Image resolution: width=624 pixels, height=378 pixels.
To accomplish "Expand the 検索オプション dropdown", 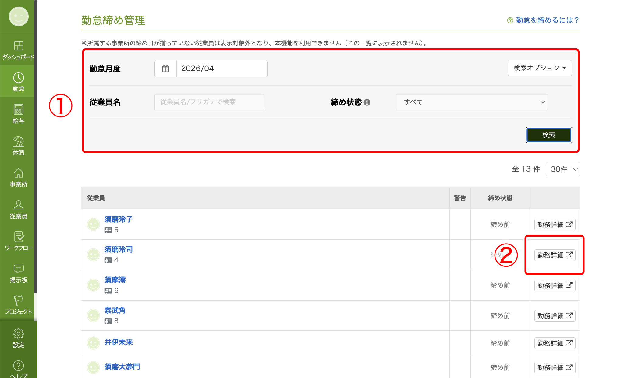I will [x=540, y=68].
